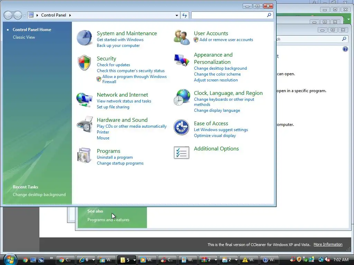Image resolution: width=354 pixels, height=265 pixels.
Task: Open the Network and Internet globe icon
Action: (84, 100)
